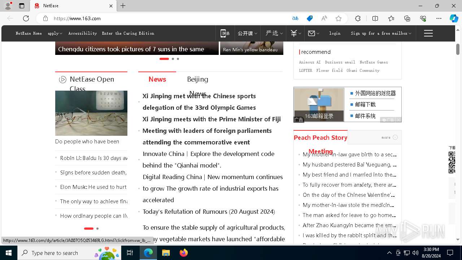Launch Firefox from taskbar
462x260 pixels.
184,253
